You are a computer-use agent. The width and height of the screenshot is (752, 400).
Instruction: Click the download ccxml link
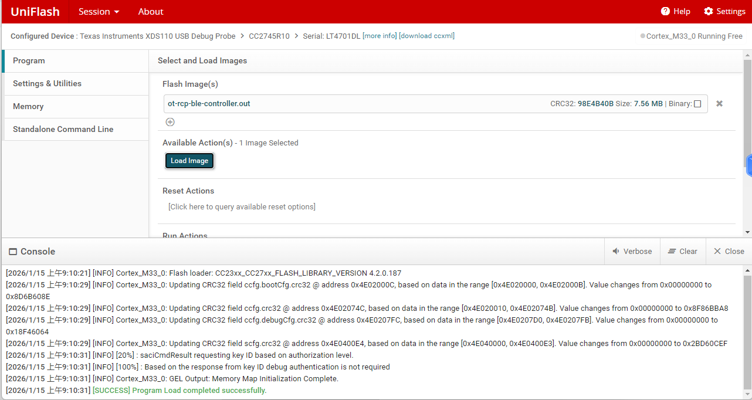[x=426, y=36]
